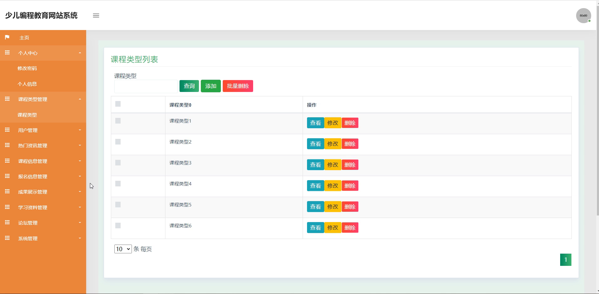Expand the 系统管理 menu arrow
This screenshot has height=294, width=599.
click(80, 238)
